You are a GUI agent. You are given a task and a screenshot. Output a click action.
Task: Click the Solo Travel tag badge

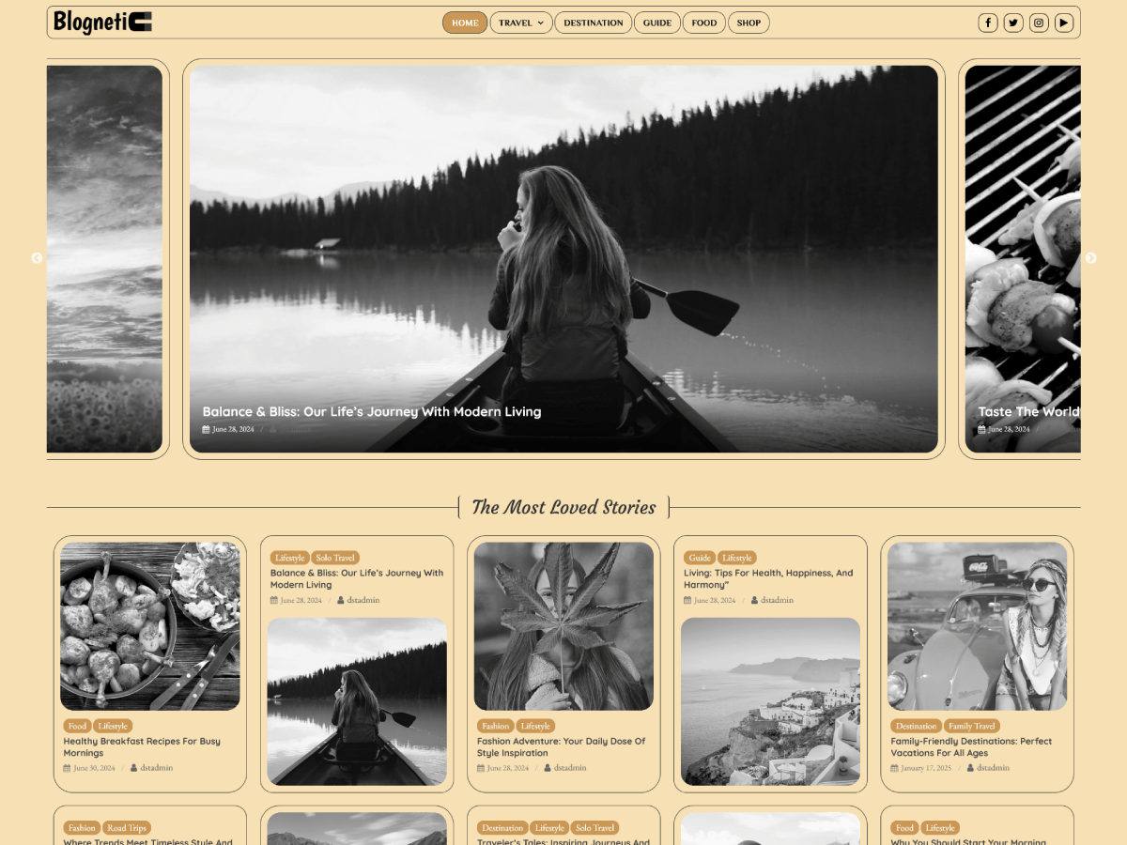coord(335,557)
